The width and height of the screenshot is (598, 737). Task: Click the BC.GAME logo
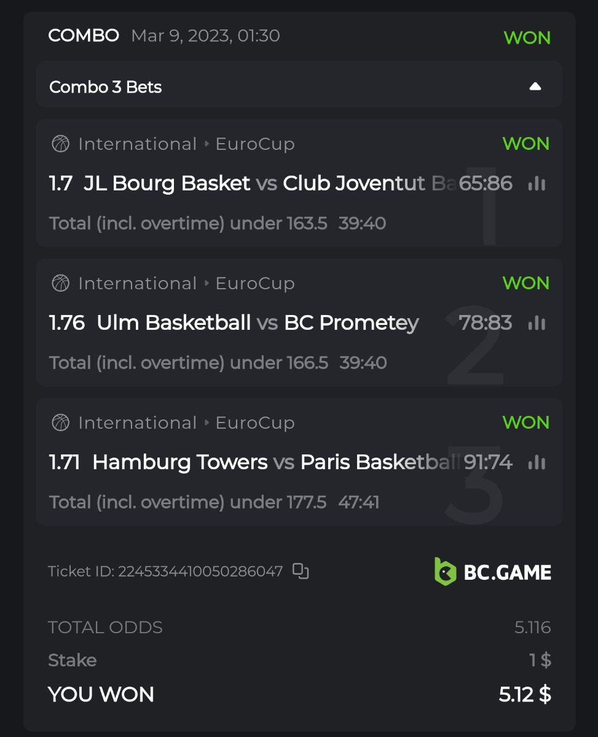click(492, 572)
